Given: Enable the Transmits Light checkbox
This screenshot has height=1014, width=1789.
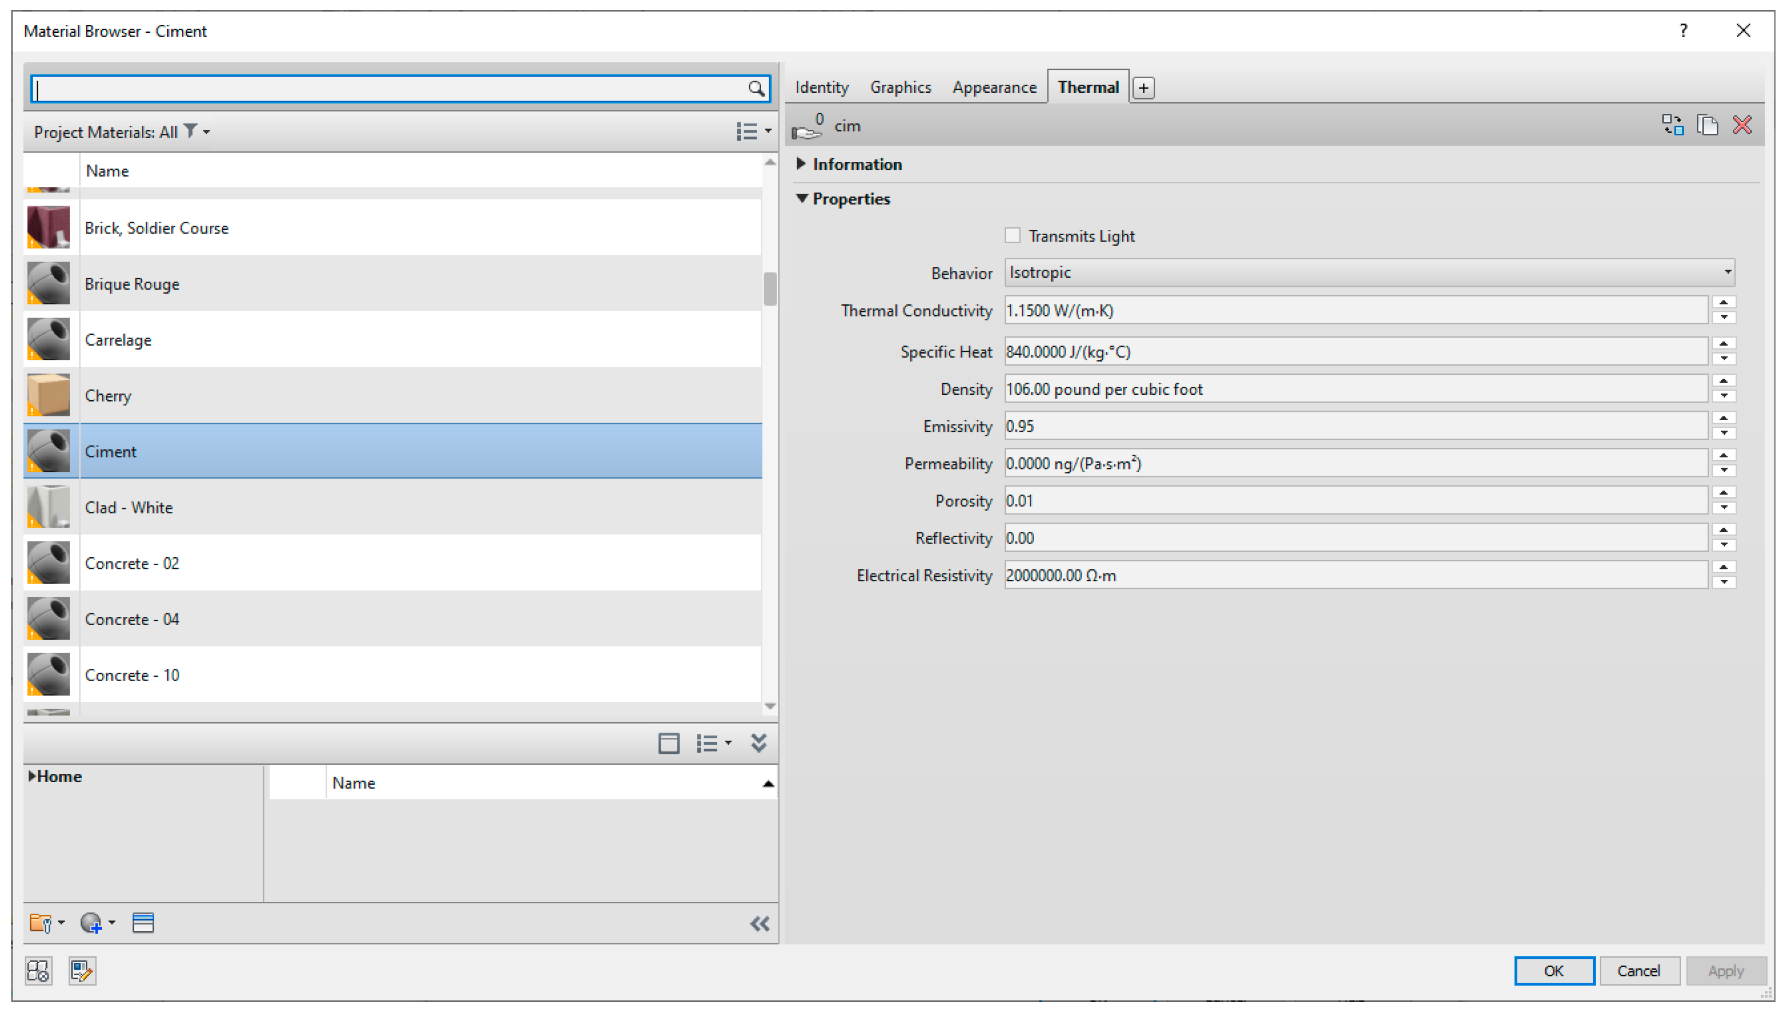Looking at the screenshot, I should [x=1012, y=235].
